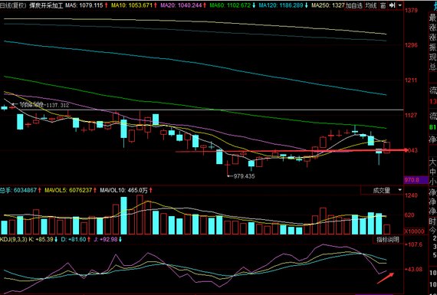Viewport: 437px width, 295px height.
Task: Open the 成交量 volume indicator dropdown
Action: point(382,190)
